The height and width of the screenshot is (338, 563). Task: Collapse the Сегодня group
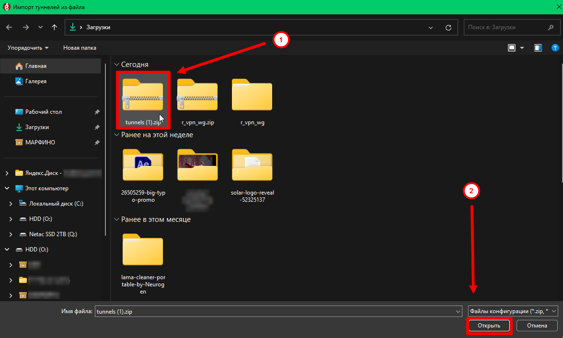(x=116, y=65)
